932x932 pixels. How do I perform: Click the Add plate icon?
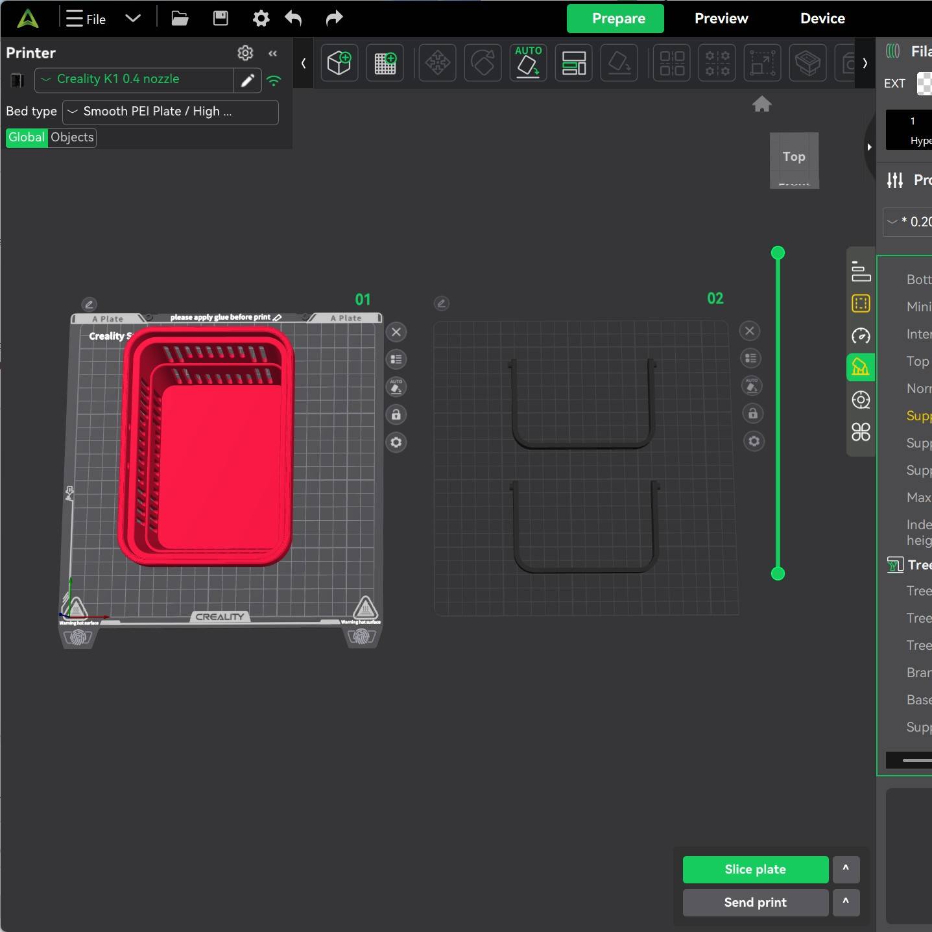click(x=385, y=63)
